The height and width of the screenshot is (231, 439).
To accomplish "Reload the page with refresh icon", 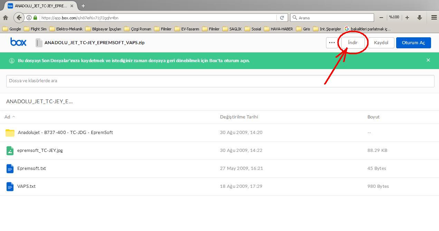I will click(x=282, y=18).
